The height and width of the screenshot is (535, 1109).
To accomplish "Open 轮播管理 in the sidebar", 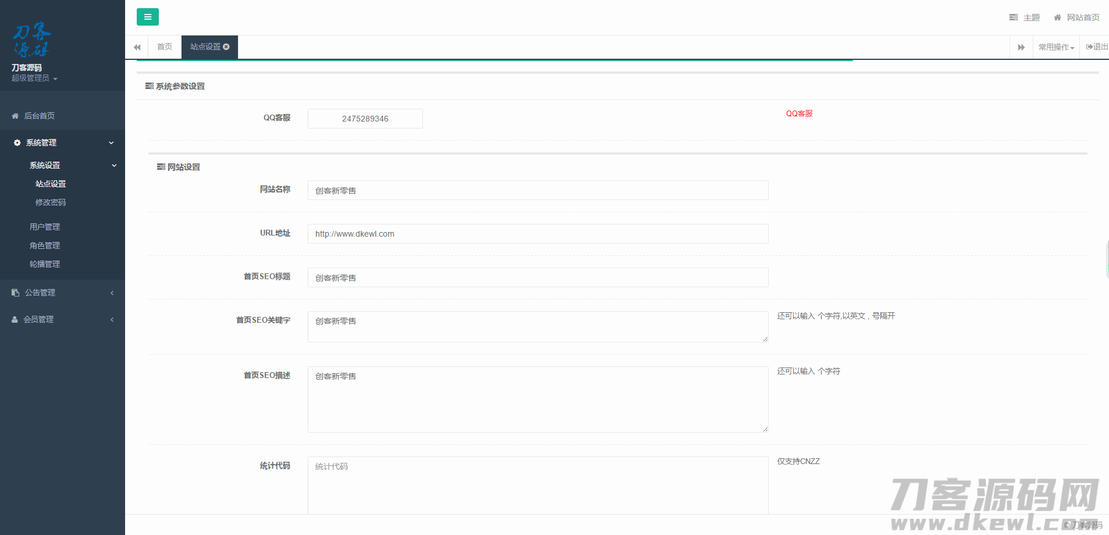I will point(45,264).
